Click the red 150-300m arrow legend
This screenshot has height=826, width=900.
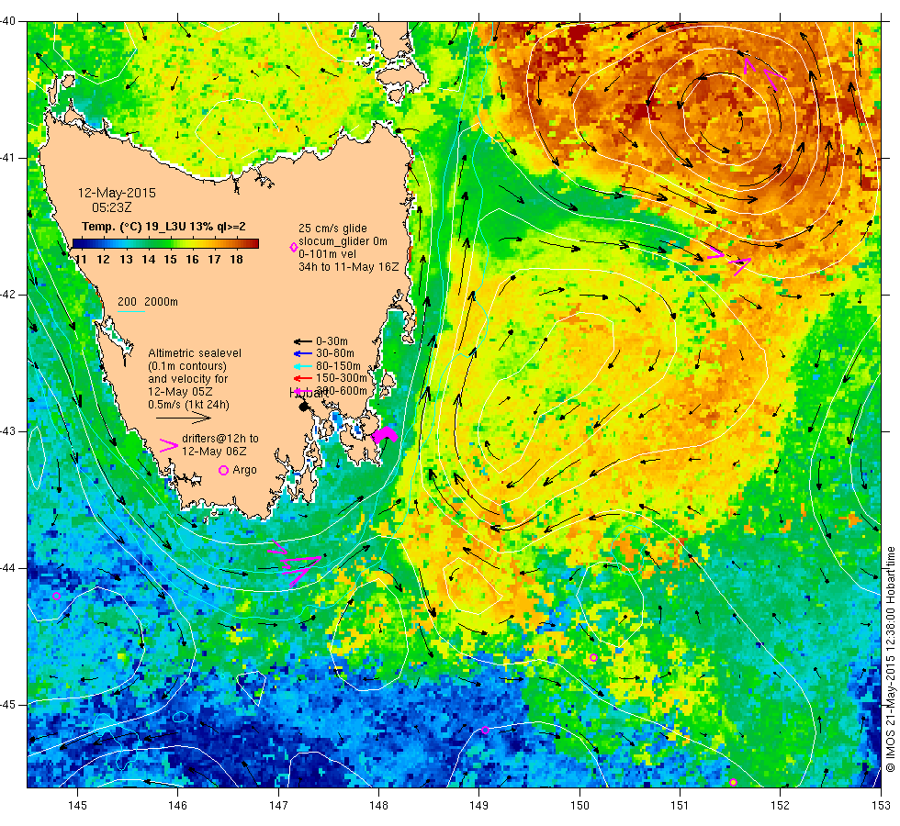pos(302,378)
